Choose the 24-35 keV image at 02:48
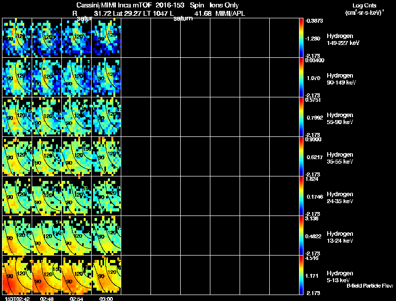 pos(47,196)
